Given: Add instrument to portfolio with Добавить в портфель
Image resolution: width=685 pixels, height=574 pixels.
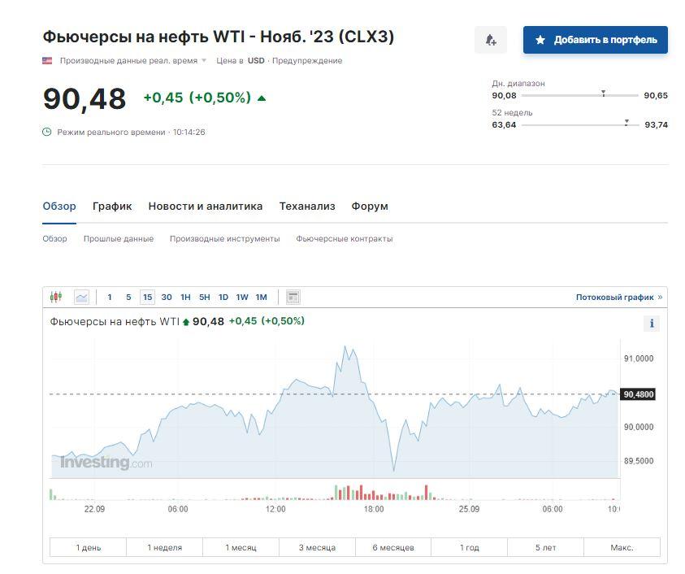Looking at the screenshot, I should pyautogui.click(x=596, y=40).
